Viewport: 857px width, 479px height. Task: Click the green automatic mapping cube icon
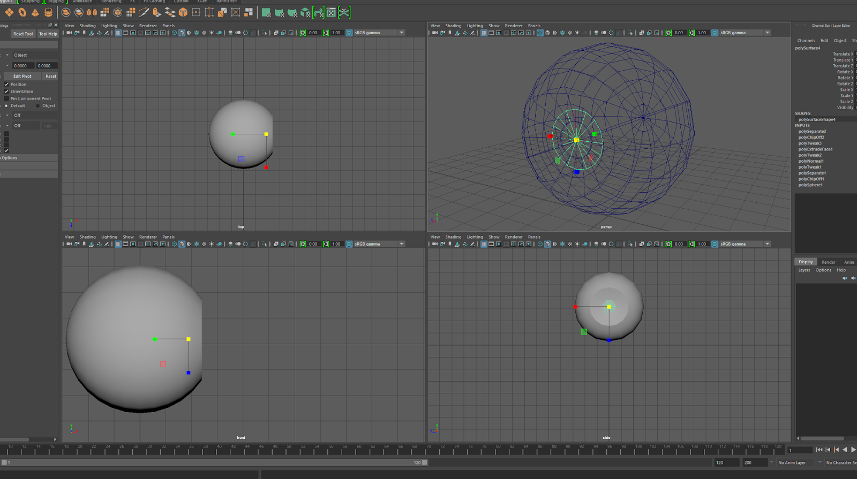[x=305, y=12]
